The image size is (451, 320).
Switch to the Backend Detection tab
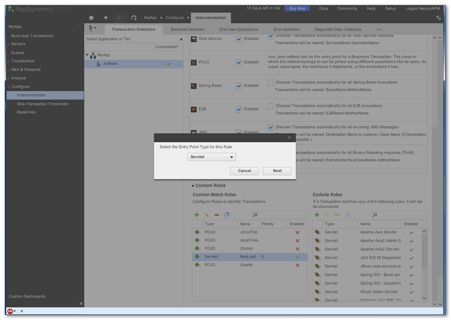pyautogui.click(x=187, y=29)
